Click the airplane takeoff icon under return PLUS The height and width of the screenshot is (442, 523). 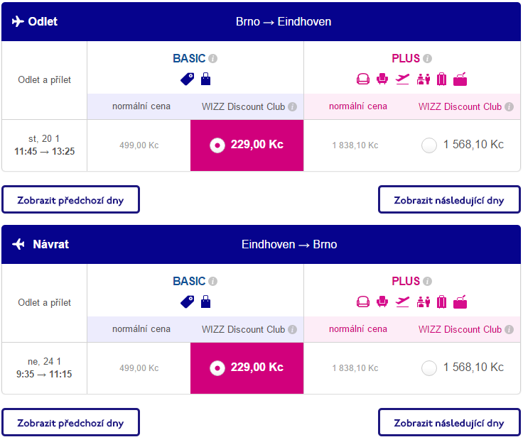402,302
